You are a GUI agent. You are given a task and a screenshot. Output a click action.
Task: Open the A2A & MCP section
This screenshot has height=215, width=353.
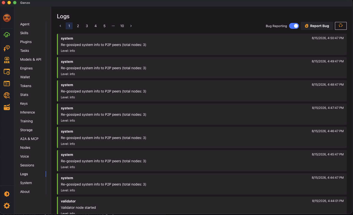29,139
